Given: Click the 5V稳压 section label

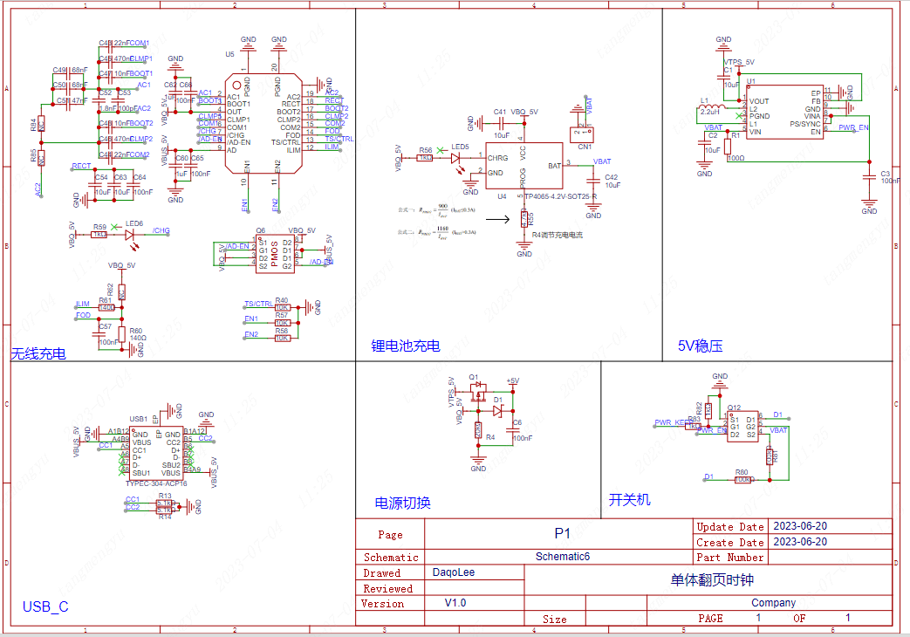Looking at the screenshot, I should tap(699, 346).
